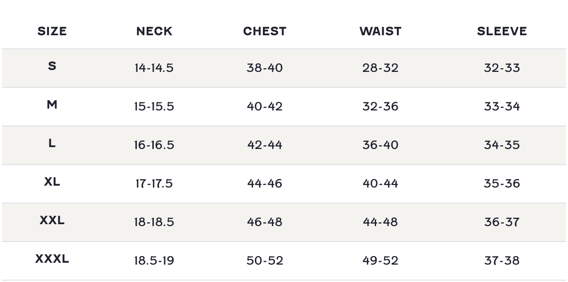Click sleeve measurement 32-33
The width and height of the screenshot is (568, 282).
[502, 68]
